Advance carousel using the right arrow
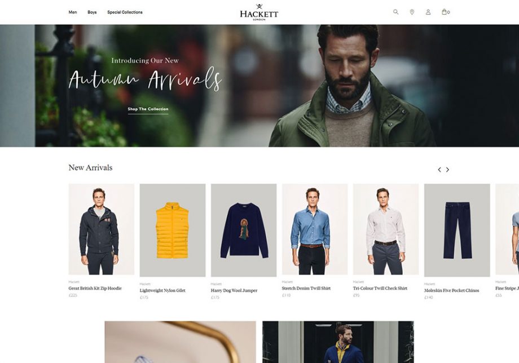The width and height of the screenshot is (519, 363). pyautogui.click(x=448, y=169)
